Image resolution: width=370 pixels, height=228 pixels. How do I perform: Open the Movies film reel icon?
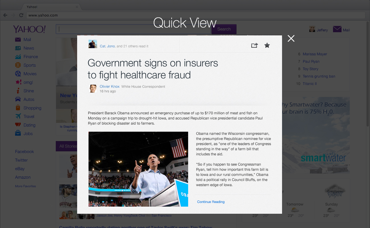pos(18,74)
